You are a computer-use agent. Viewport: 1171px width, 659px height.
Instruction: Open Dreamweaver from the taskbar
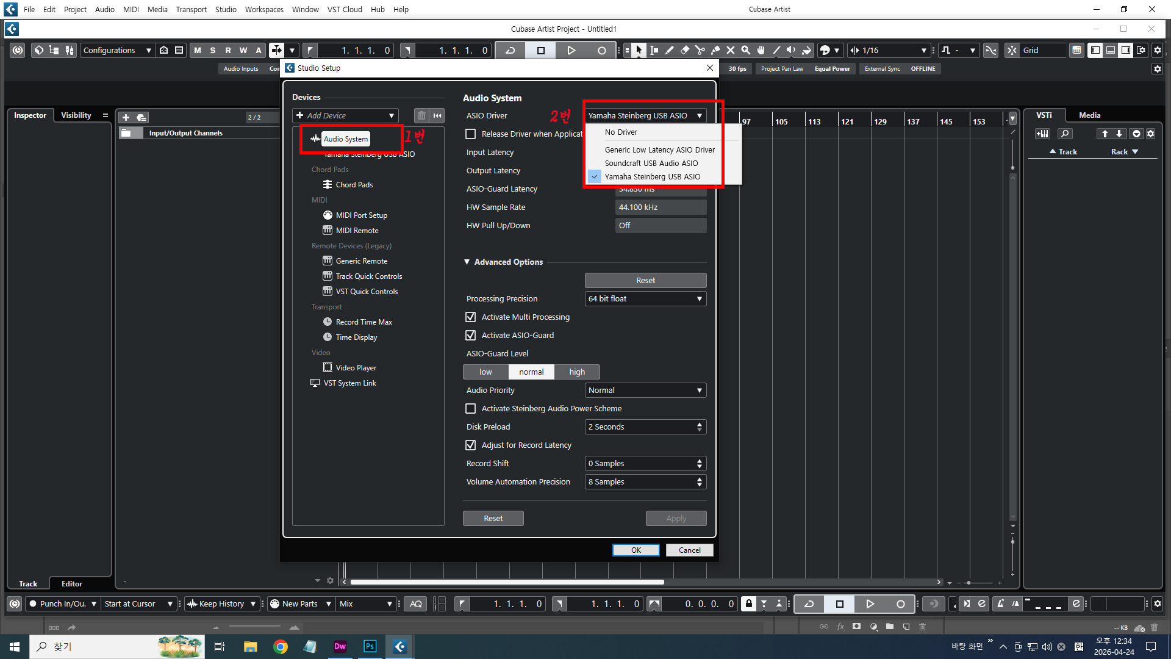pos(340,646)
